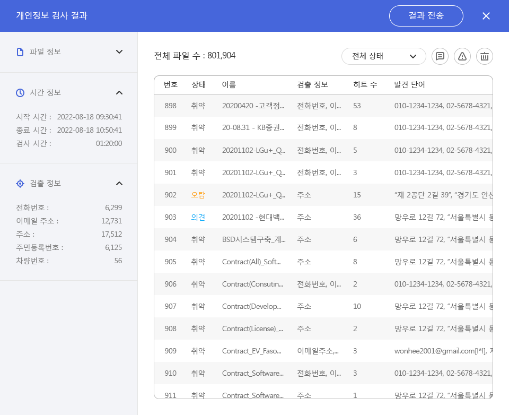Click the clock icon beside 시간 정보
This screenshot has height=415, width=509.
pos(20,93)
